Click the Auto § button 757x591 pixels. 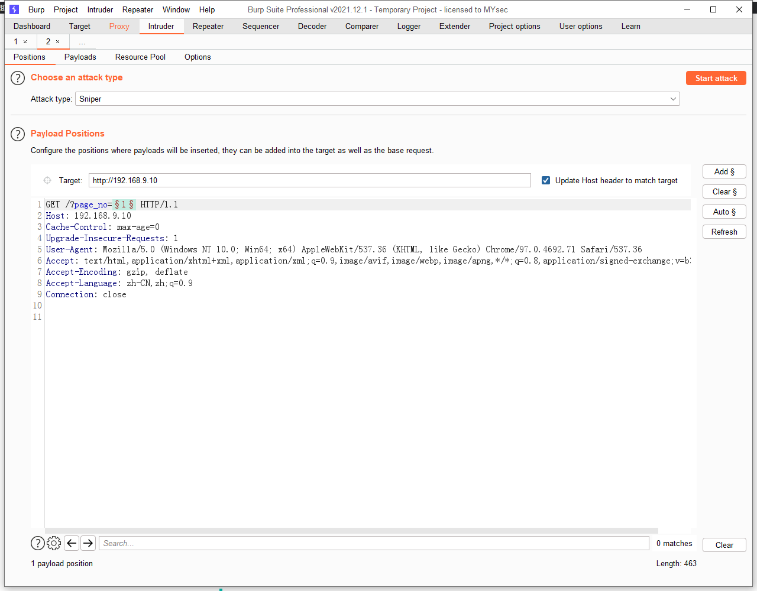[724, 212]
